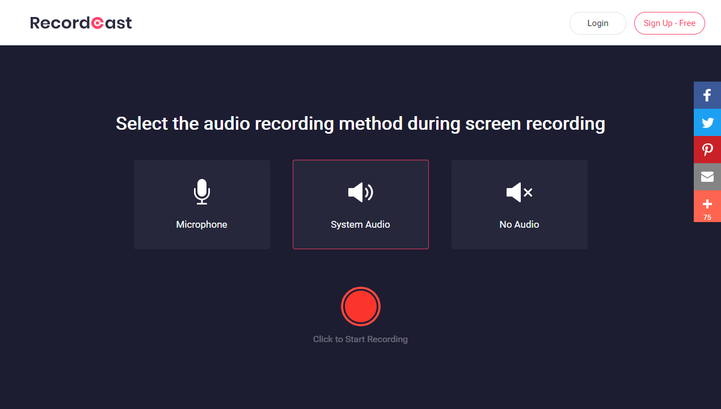Click the share count 75

[x=707, y=218]
